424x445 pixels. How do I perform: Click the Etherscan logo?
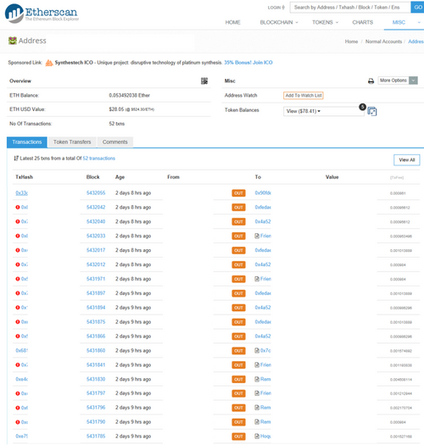point(42,14)
